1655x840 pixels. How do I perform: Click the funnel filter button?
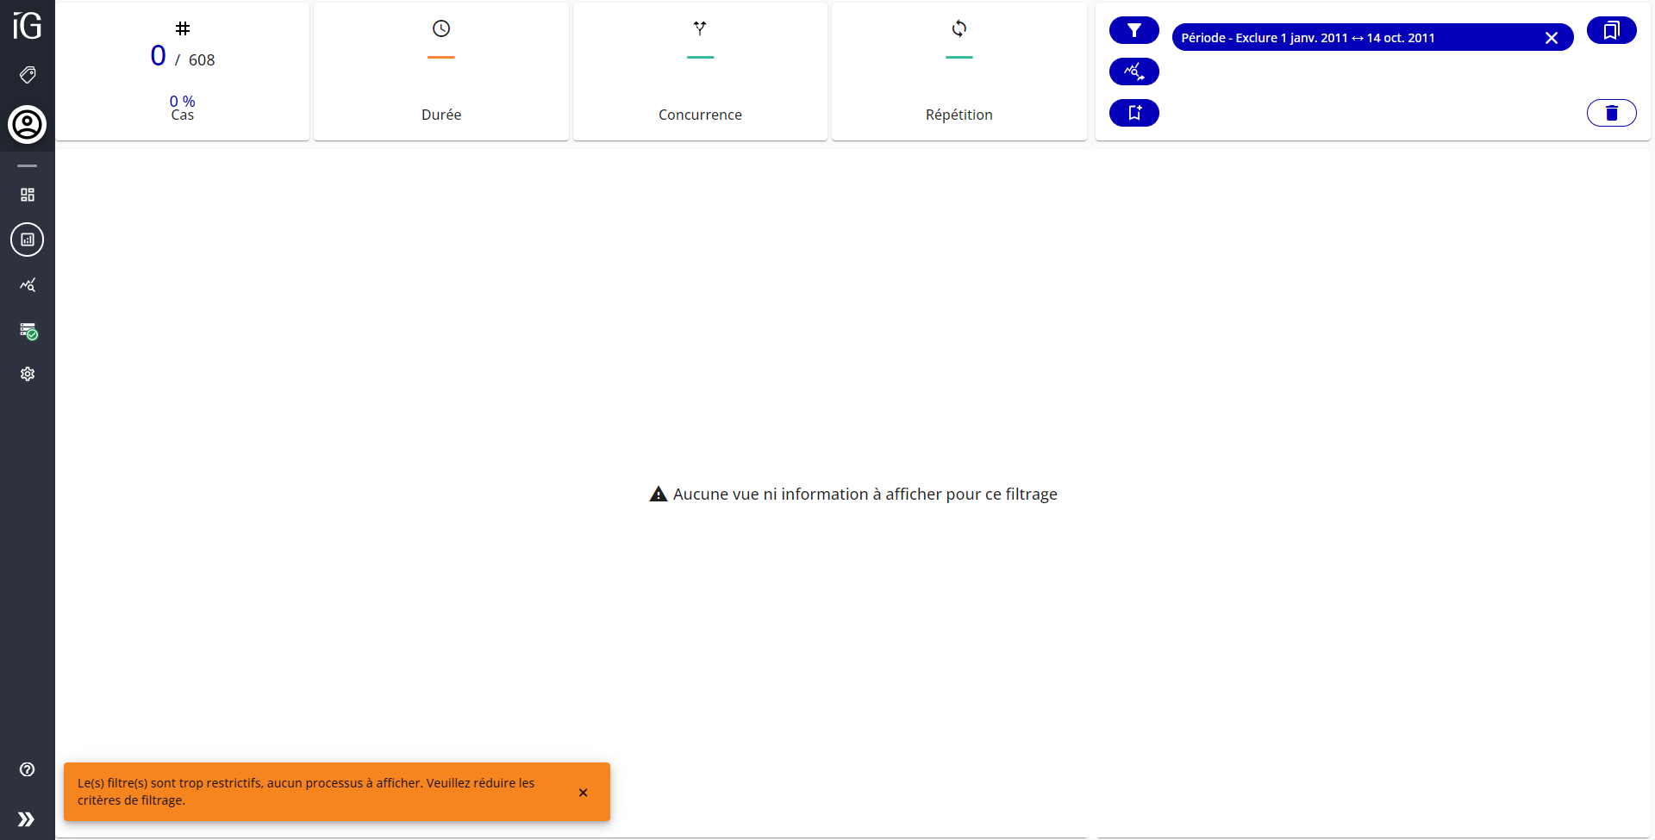(x=1134, y=30)
